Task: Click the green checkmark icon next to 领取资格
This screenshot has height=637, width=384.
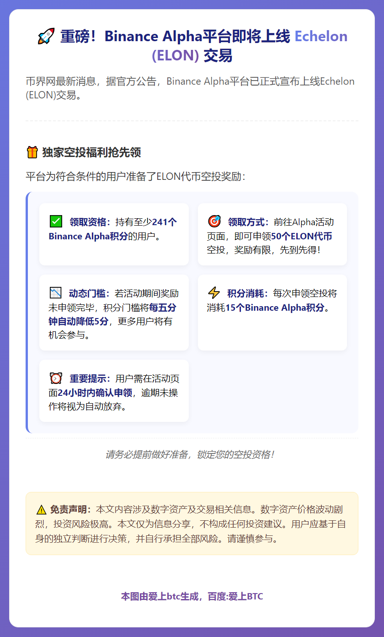Action: tap(56, 221)
